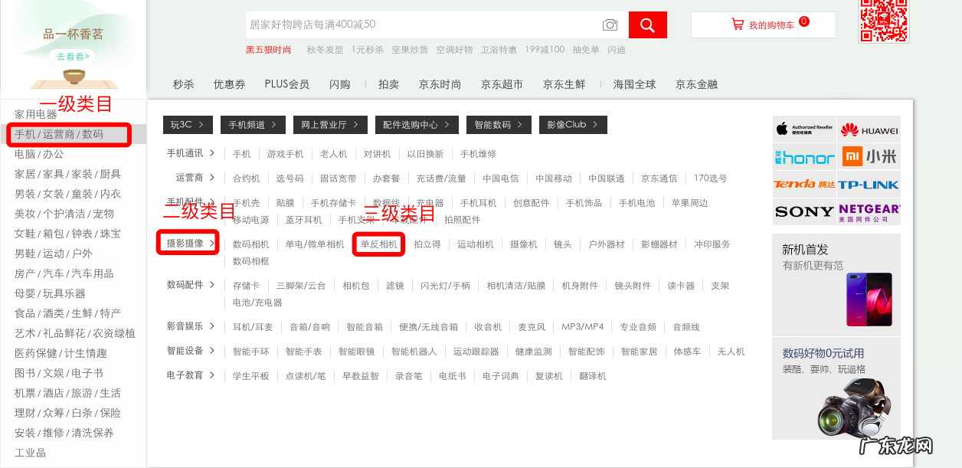Click the camera photo-search icon
The width and height of the screenshot is (962, 468).
coord(610,25)
